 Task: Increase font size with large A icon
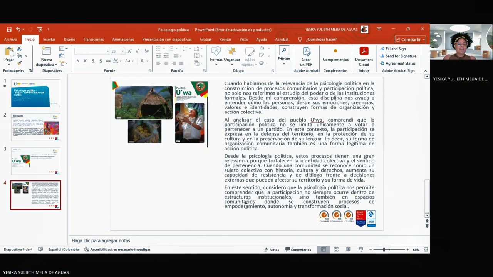(x=129, y=51)
